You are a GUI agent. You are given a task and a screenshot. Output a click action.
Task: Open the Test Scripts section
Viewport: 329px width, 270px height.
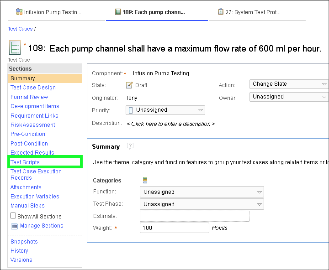coord(25,162)
